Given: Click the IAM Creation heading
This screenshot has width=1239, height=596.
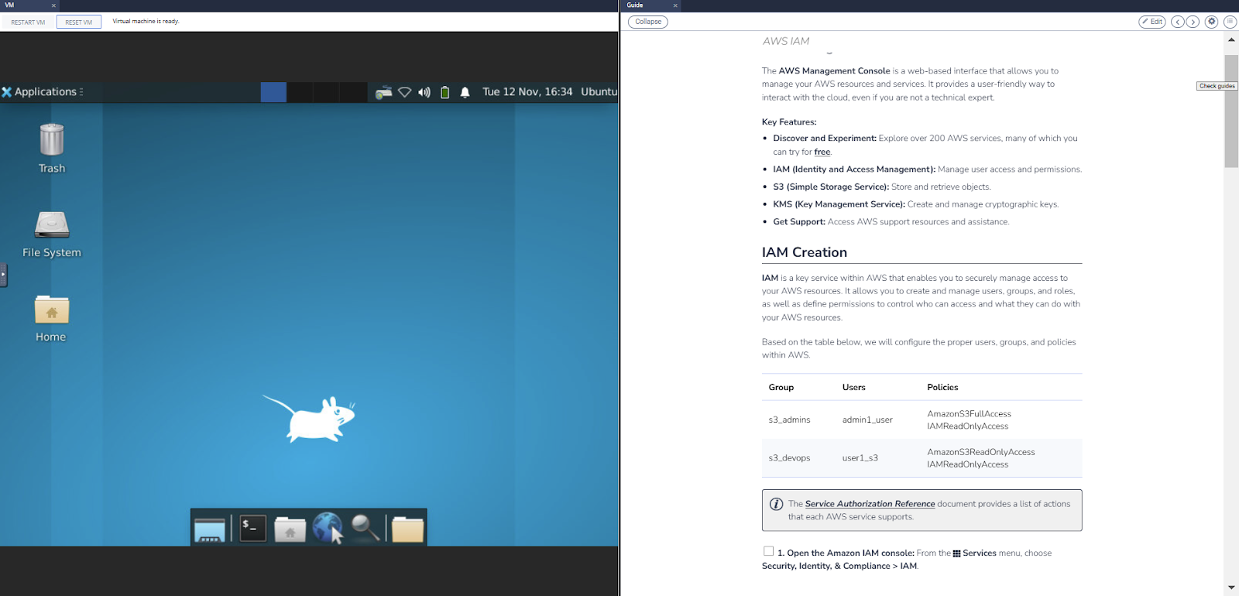Looking at the screenshot, I should [x=804, y=252].
